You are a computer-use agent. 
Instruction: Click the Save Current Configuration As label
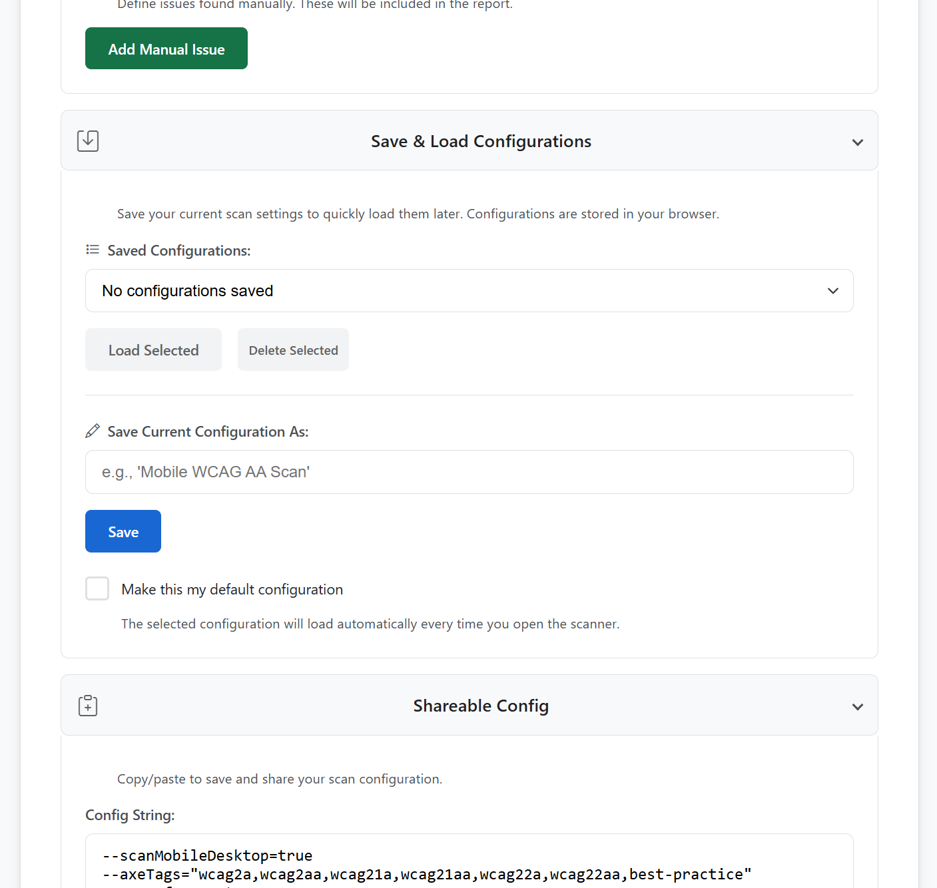pyautogui.click(x=208, y=432)
